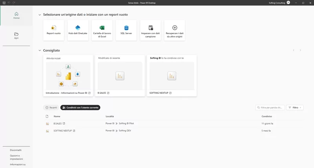Click the Save icon in title bar

pyautogui.click(x=4, y=3)
